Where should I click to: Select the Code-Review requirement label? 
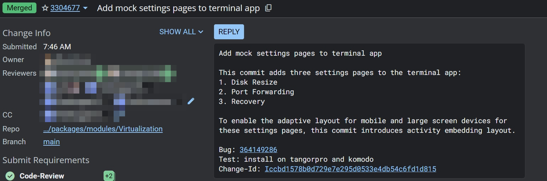pyautogui.click(x=42, y=176)
